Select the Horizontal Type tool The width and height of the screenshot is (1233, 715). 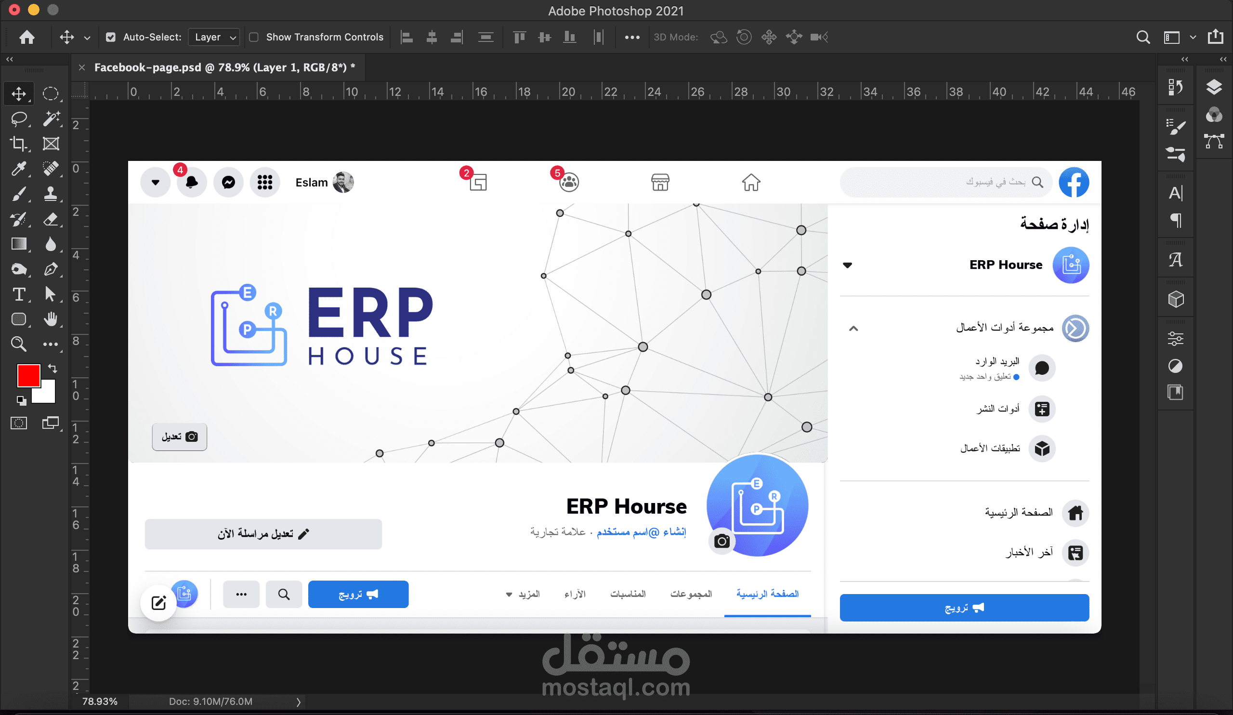19,294
